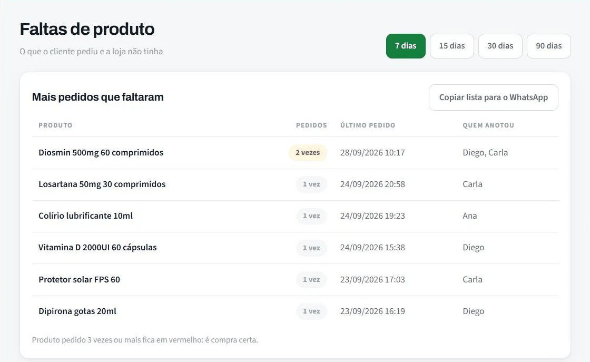Click Copiar lista para o WhatsApp button

pos(493,97)
